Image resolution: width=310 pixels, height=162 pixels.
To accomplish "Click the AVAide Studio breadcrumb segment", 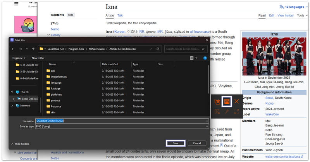I will [96, 49].
